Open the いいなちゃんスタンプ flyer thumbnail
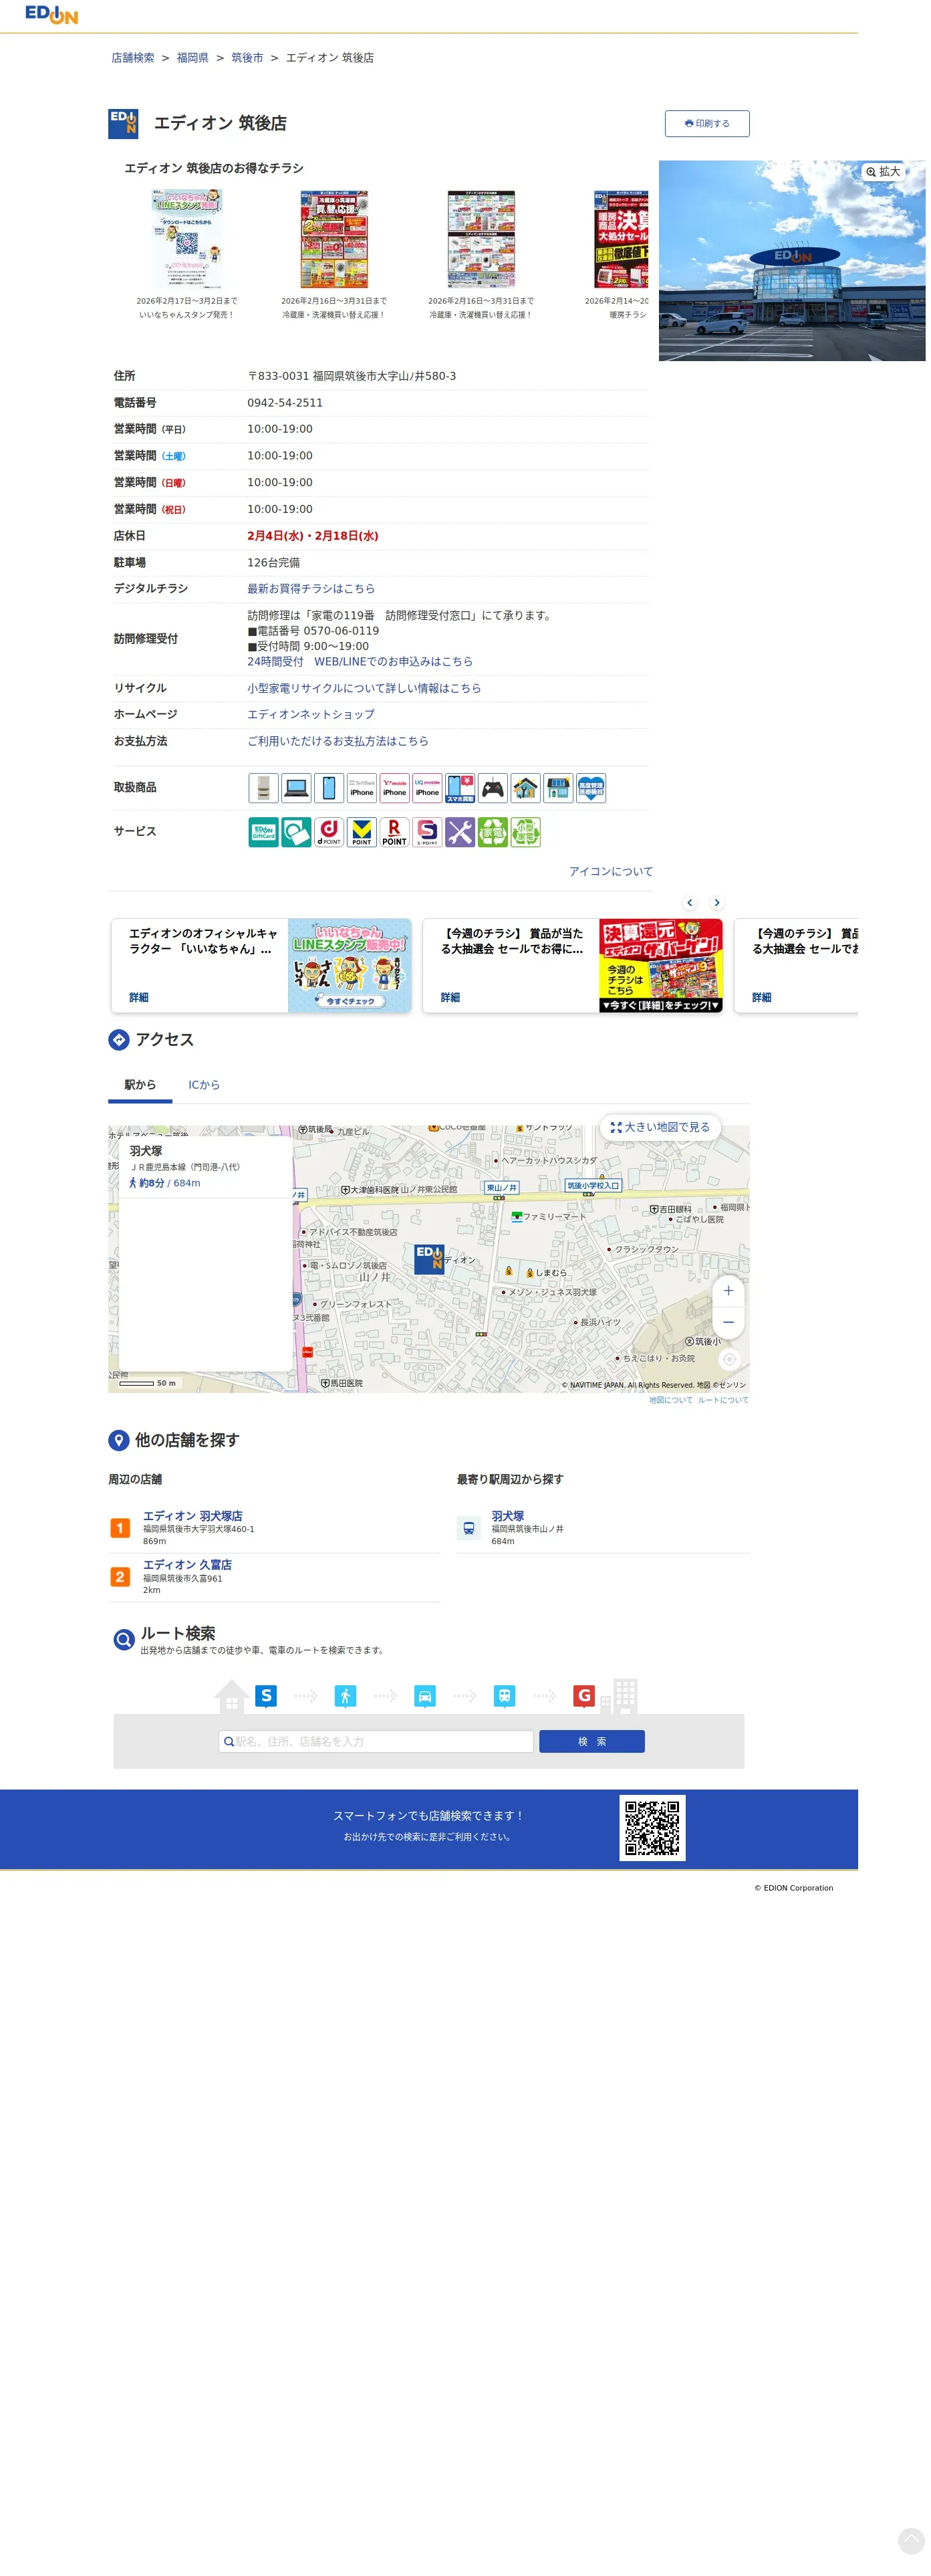This screenshot has width=931, height=2576. click(186, 239)
